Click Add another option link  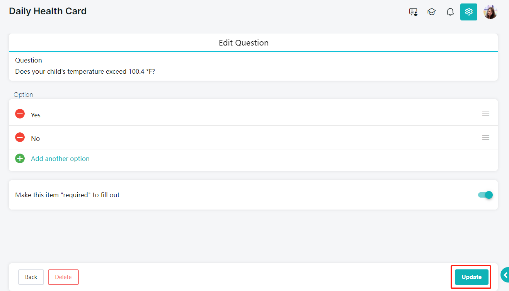[x=60, y=159]
